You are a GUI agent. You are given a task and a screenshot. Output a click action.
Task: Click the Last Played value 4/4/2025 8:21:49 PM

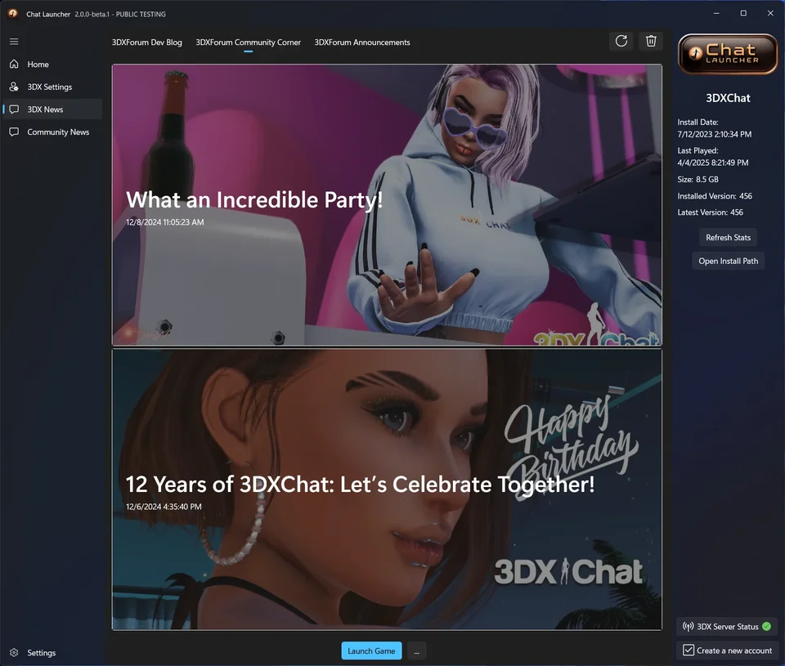[713, 163]
